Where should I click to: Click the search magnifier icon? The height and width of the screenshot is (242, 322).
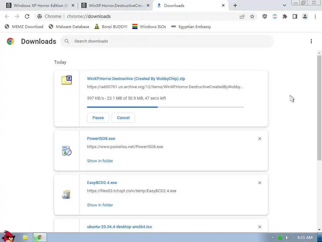67,41
